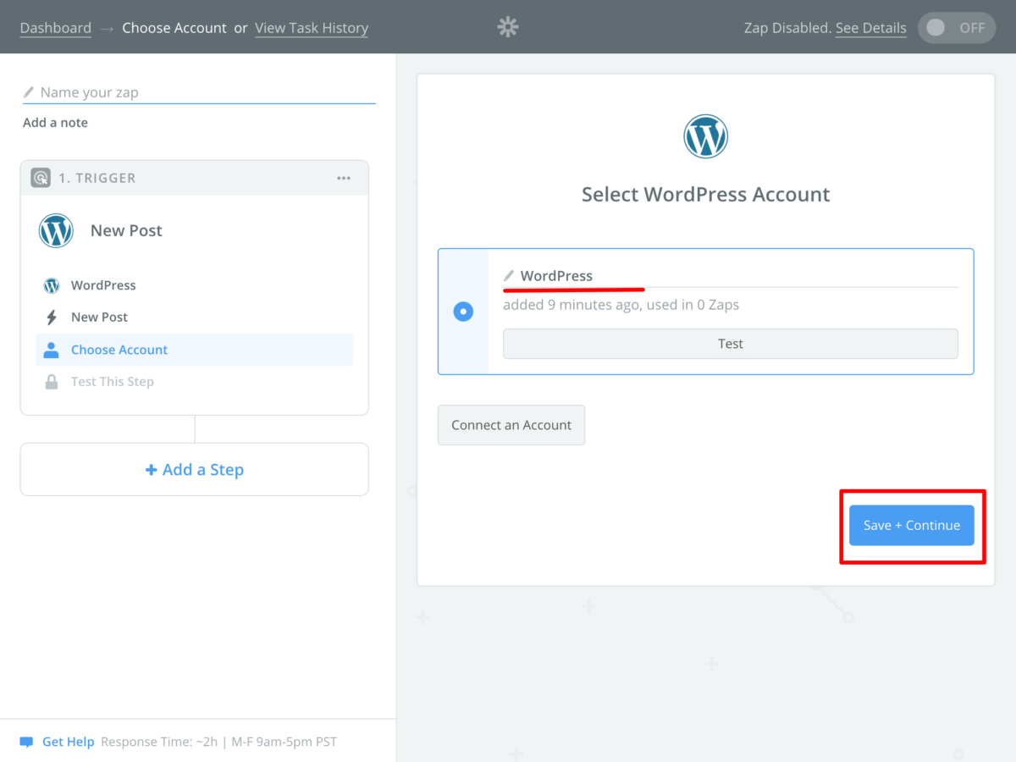
Task: Click the WordPress logo above Select WordPress Account
Action: (x=706, y=136)
